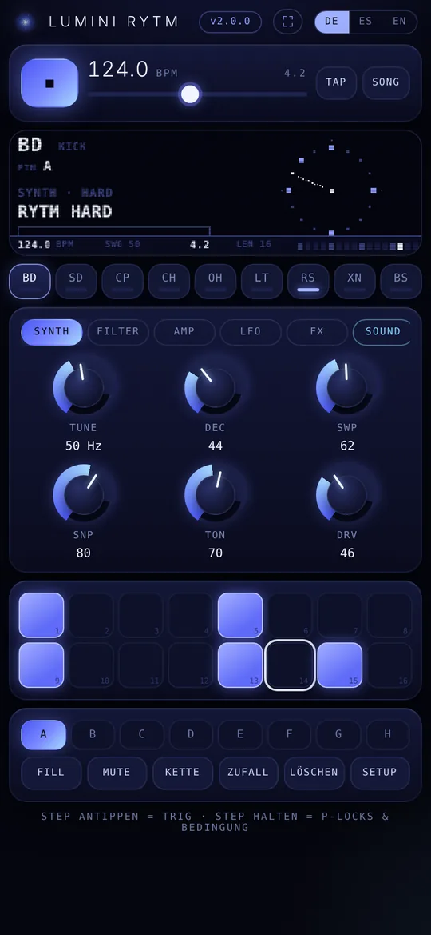Enable step 12 trig
The height and width of the screenshot is (935, 431).
[x=191, y=665]
